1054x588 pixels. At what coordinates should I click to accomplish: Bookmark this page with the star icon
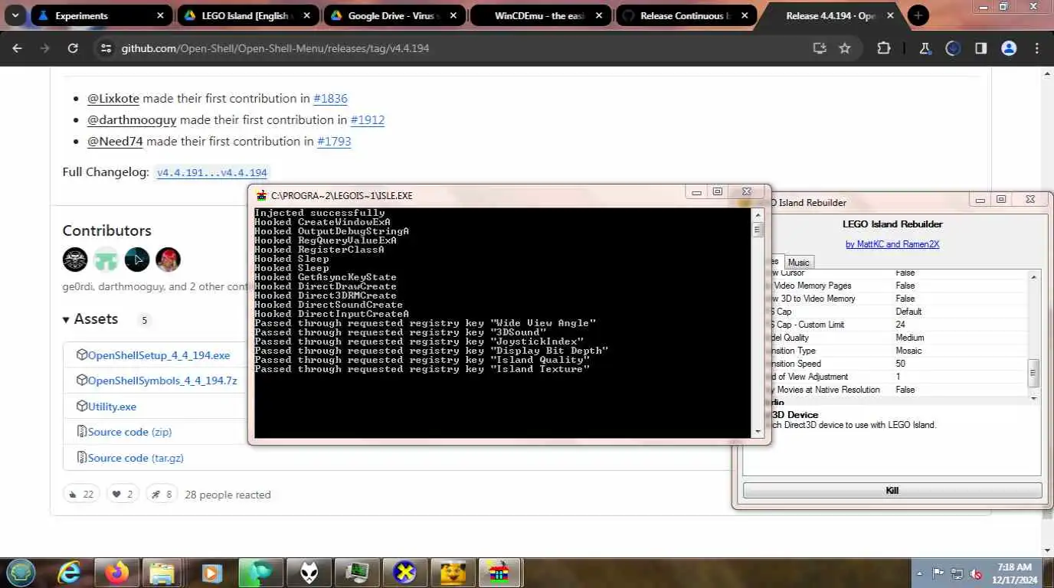(x=845, y=48)
